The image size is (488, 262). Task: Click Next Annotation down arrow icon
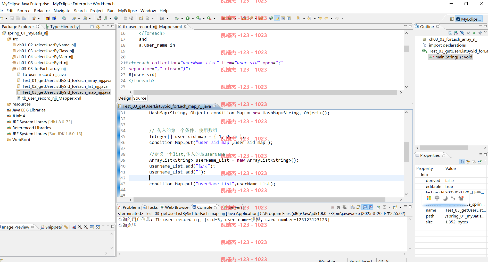[298, 18]
